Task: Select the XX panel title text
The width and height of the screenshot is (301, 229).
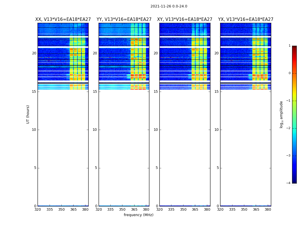Action: (63, 19)
